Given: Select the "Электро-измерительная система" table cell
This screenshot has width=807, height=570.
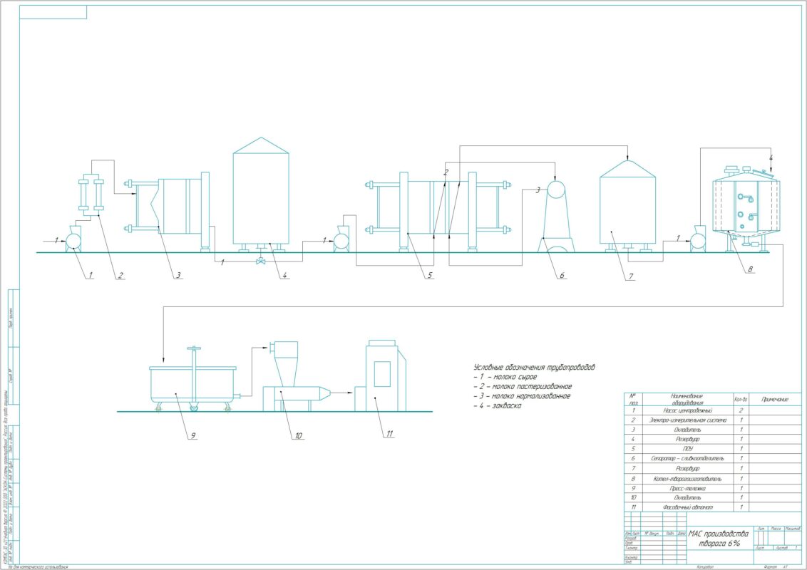Looking at the screenshot, I should pos(687,420).
